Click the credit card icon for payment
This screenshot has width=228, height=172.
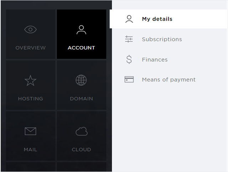click(x=129, y=79)
